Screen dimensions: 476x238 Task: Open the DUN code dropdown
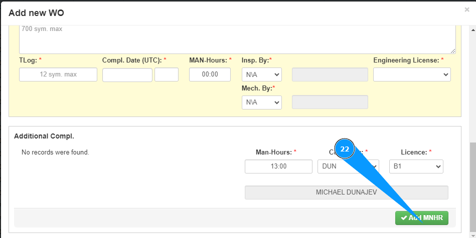click(348, 166)
